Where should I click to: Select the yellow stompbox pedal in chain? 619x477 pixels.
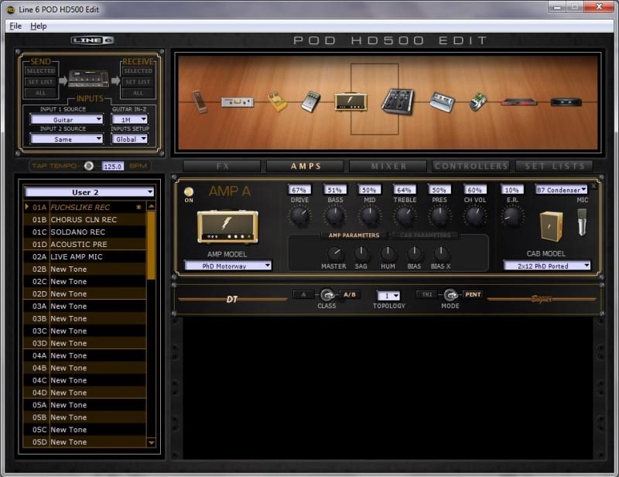277,101
